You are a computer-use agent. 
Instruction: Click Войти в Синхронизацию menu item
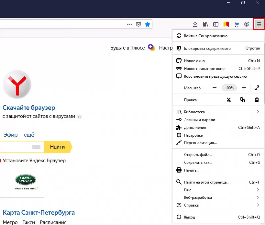click(218, 36)
